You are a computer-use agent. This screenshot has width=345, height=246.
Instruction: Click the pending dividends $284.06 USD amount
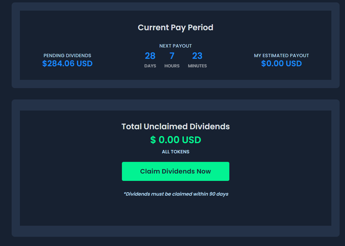pos(67,64)
